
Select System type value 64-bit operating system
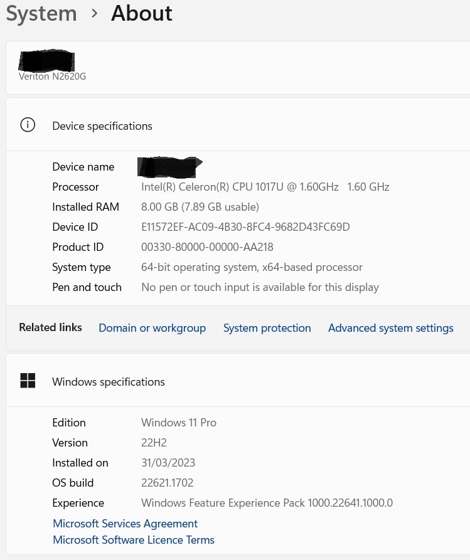tap(252, 267)
